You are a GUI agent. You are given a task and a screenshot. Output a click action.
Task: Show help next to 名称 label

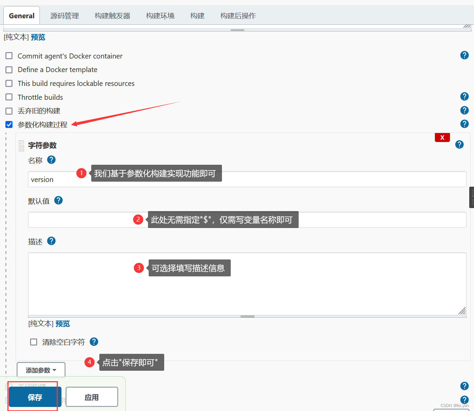[51, 160]
